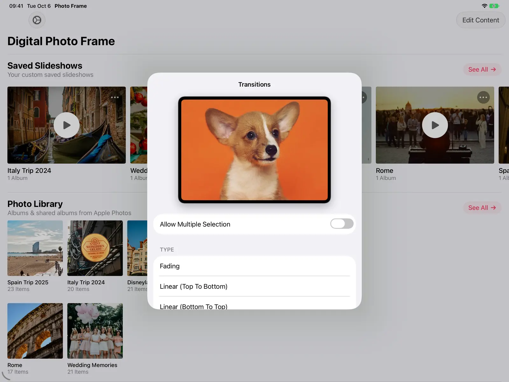Play the Italy Trip 2024 slideshow
The height and width of the screenshot is (382, 509).
pos(66,125)
